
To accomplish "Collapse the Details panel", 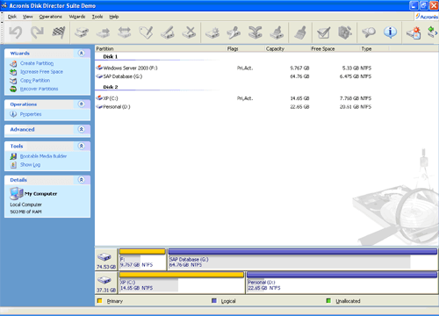I will click(82, 180).
